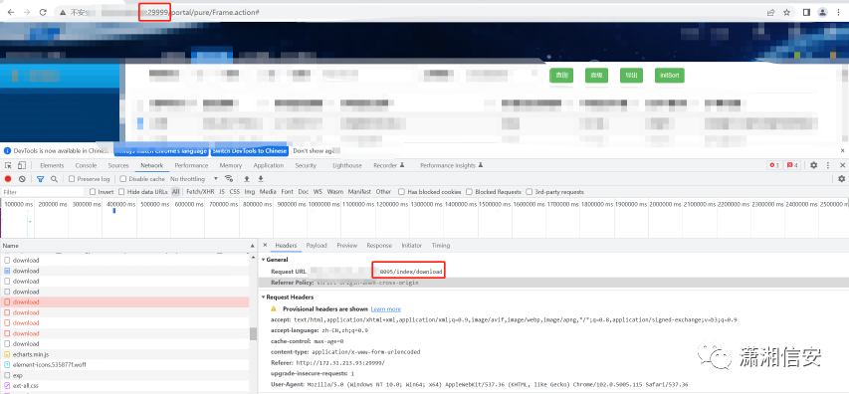Switch to the Console tab

[x=86, y=165]
